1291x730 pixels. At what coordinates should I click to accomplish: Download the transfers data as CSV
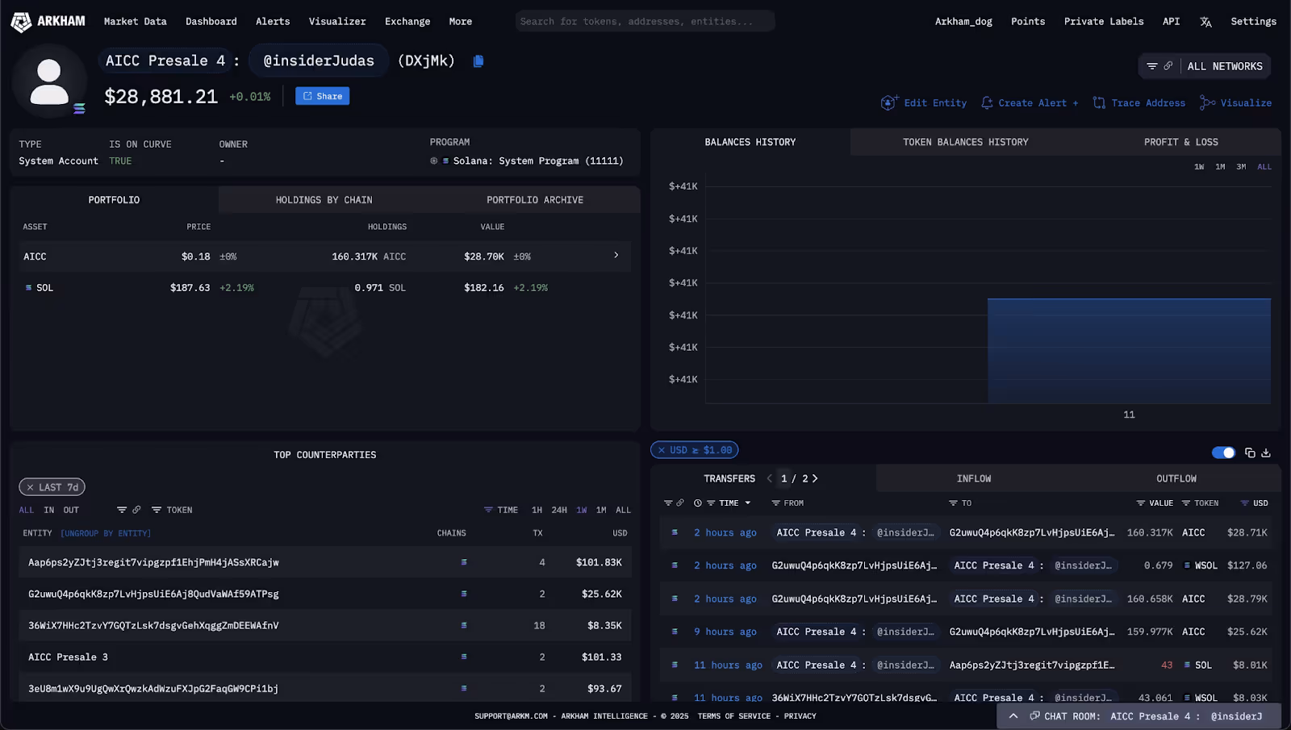click(1266, 453)
